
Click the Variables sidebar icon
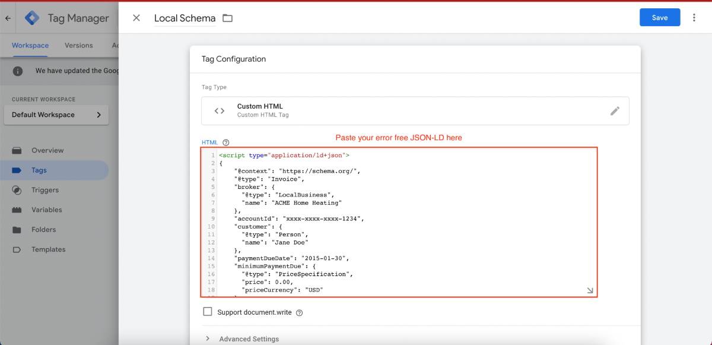17,210
